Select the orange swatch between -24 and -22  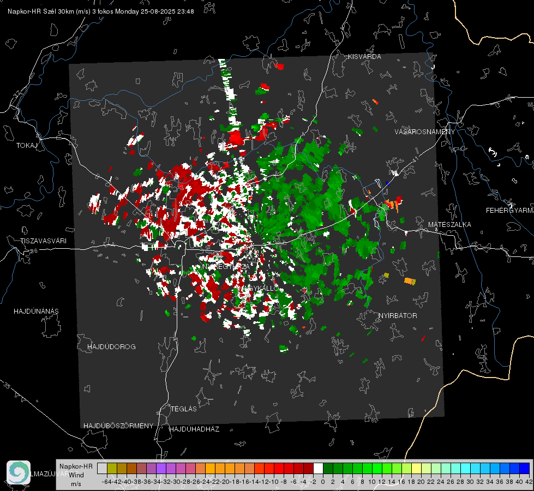coord(210,468)
